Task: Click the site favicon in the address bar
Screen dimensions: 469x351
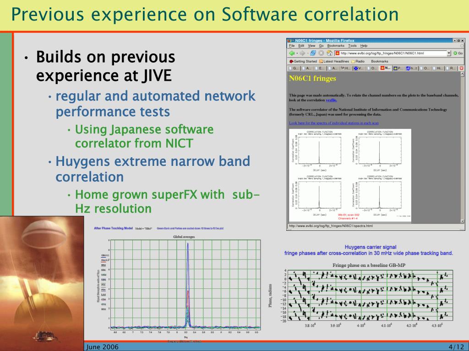Action: click(338, 53)
